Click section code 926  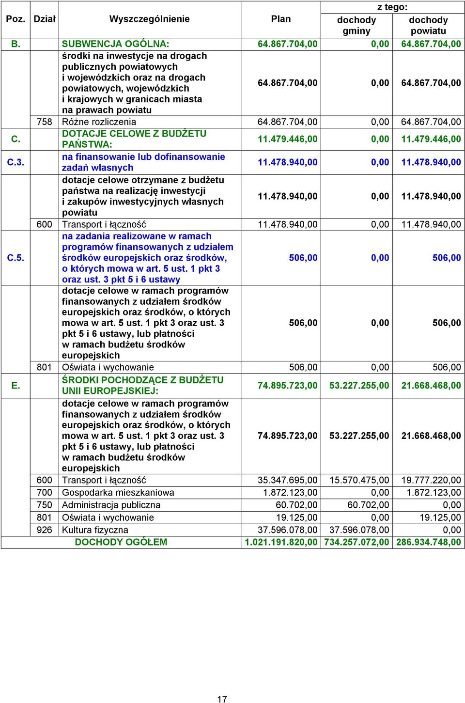pos(45,531)
